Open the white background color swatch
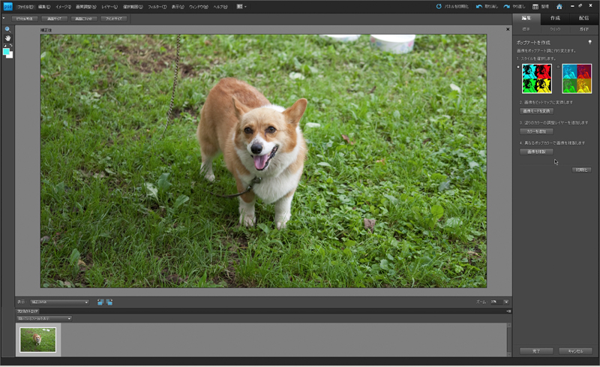600x367 pixels. click(10, 56)
